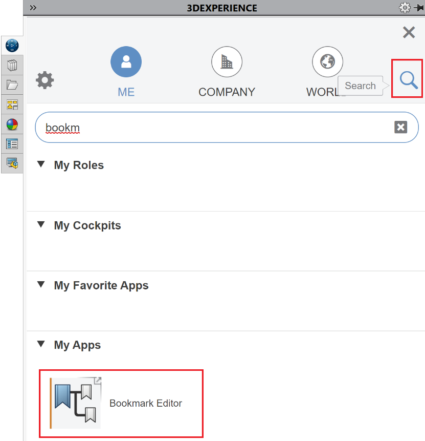Click the My Cockpits heading text
The width and height of the screenshot is (425, 441).
pyautogui.click(x=87, y=225)
